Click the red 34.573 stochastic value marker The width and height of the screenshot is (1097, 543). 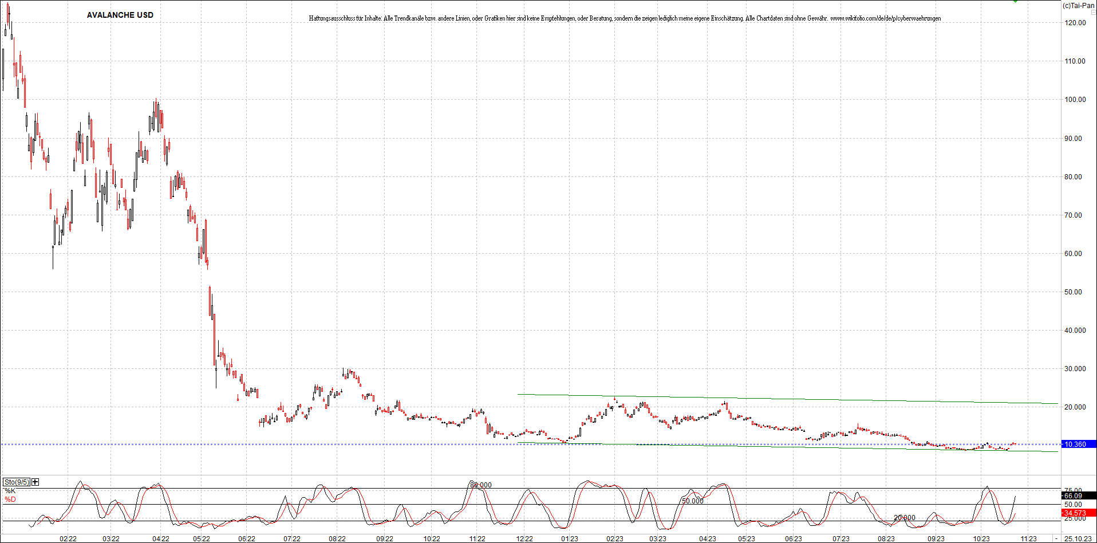pos(1076,513)
